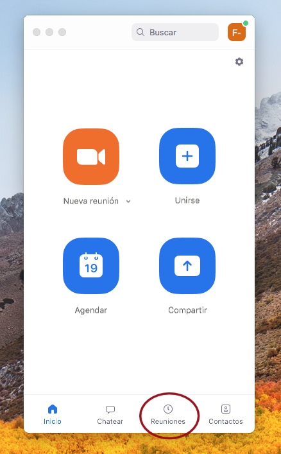Click the magnifying glass search icon
This screenshot has width=281, height=454.
click(140, 32)
